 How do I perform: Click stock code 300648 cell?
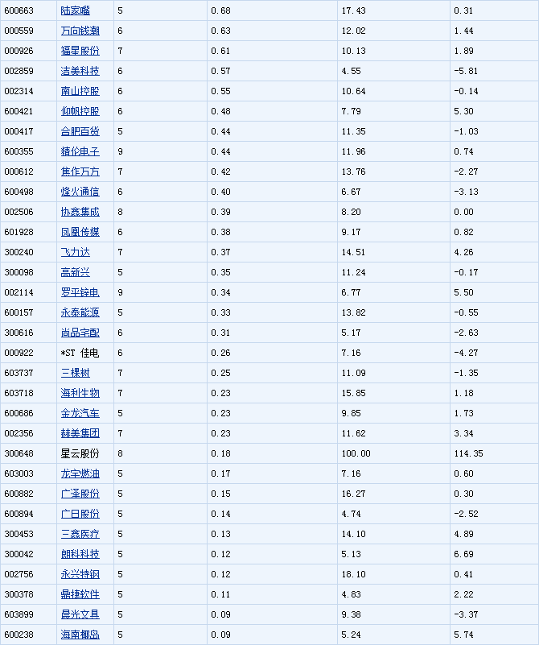coord(18,453)
